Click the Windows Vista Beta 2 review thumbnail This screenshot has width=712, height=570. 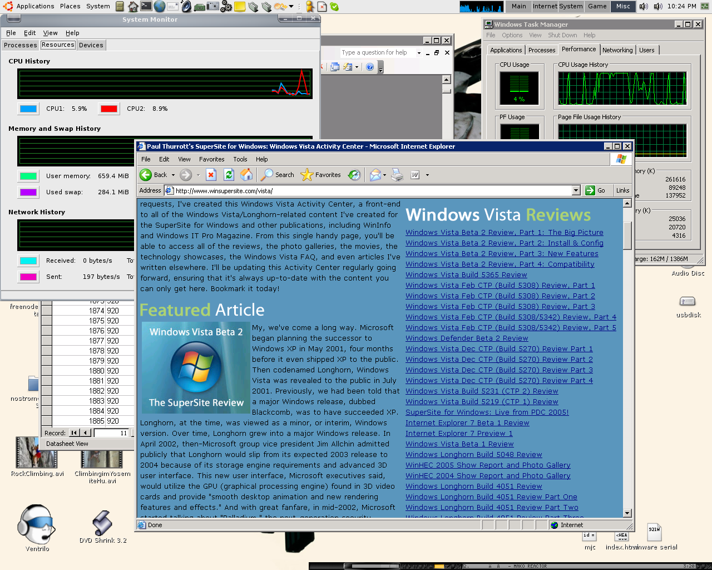click(196, 367)
